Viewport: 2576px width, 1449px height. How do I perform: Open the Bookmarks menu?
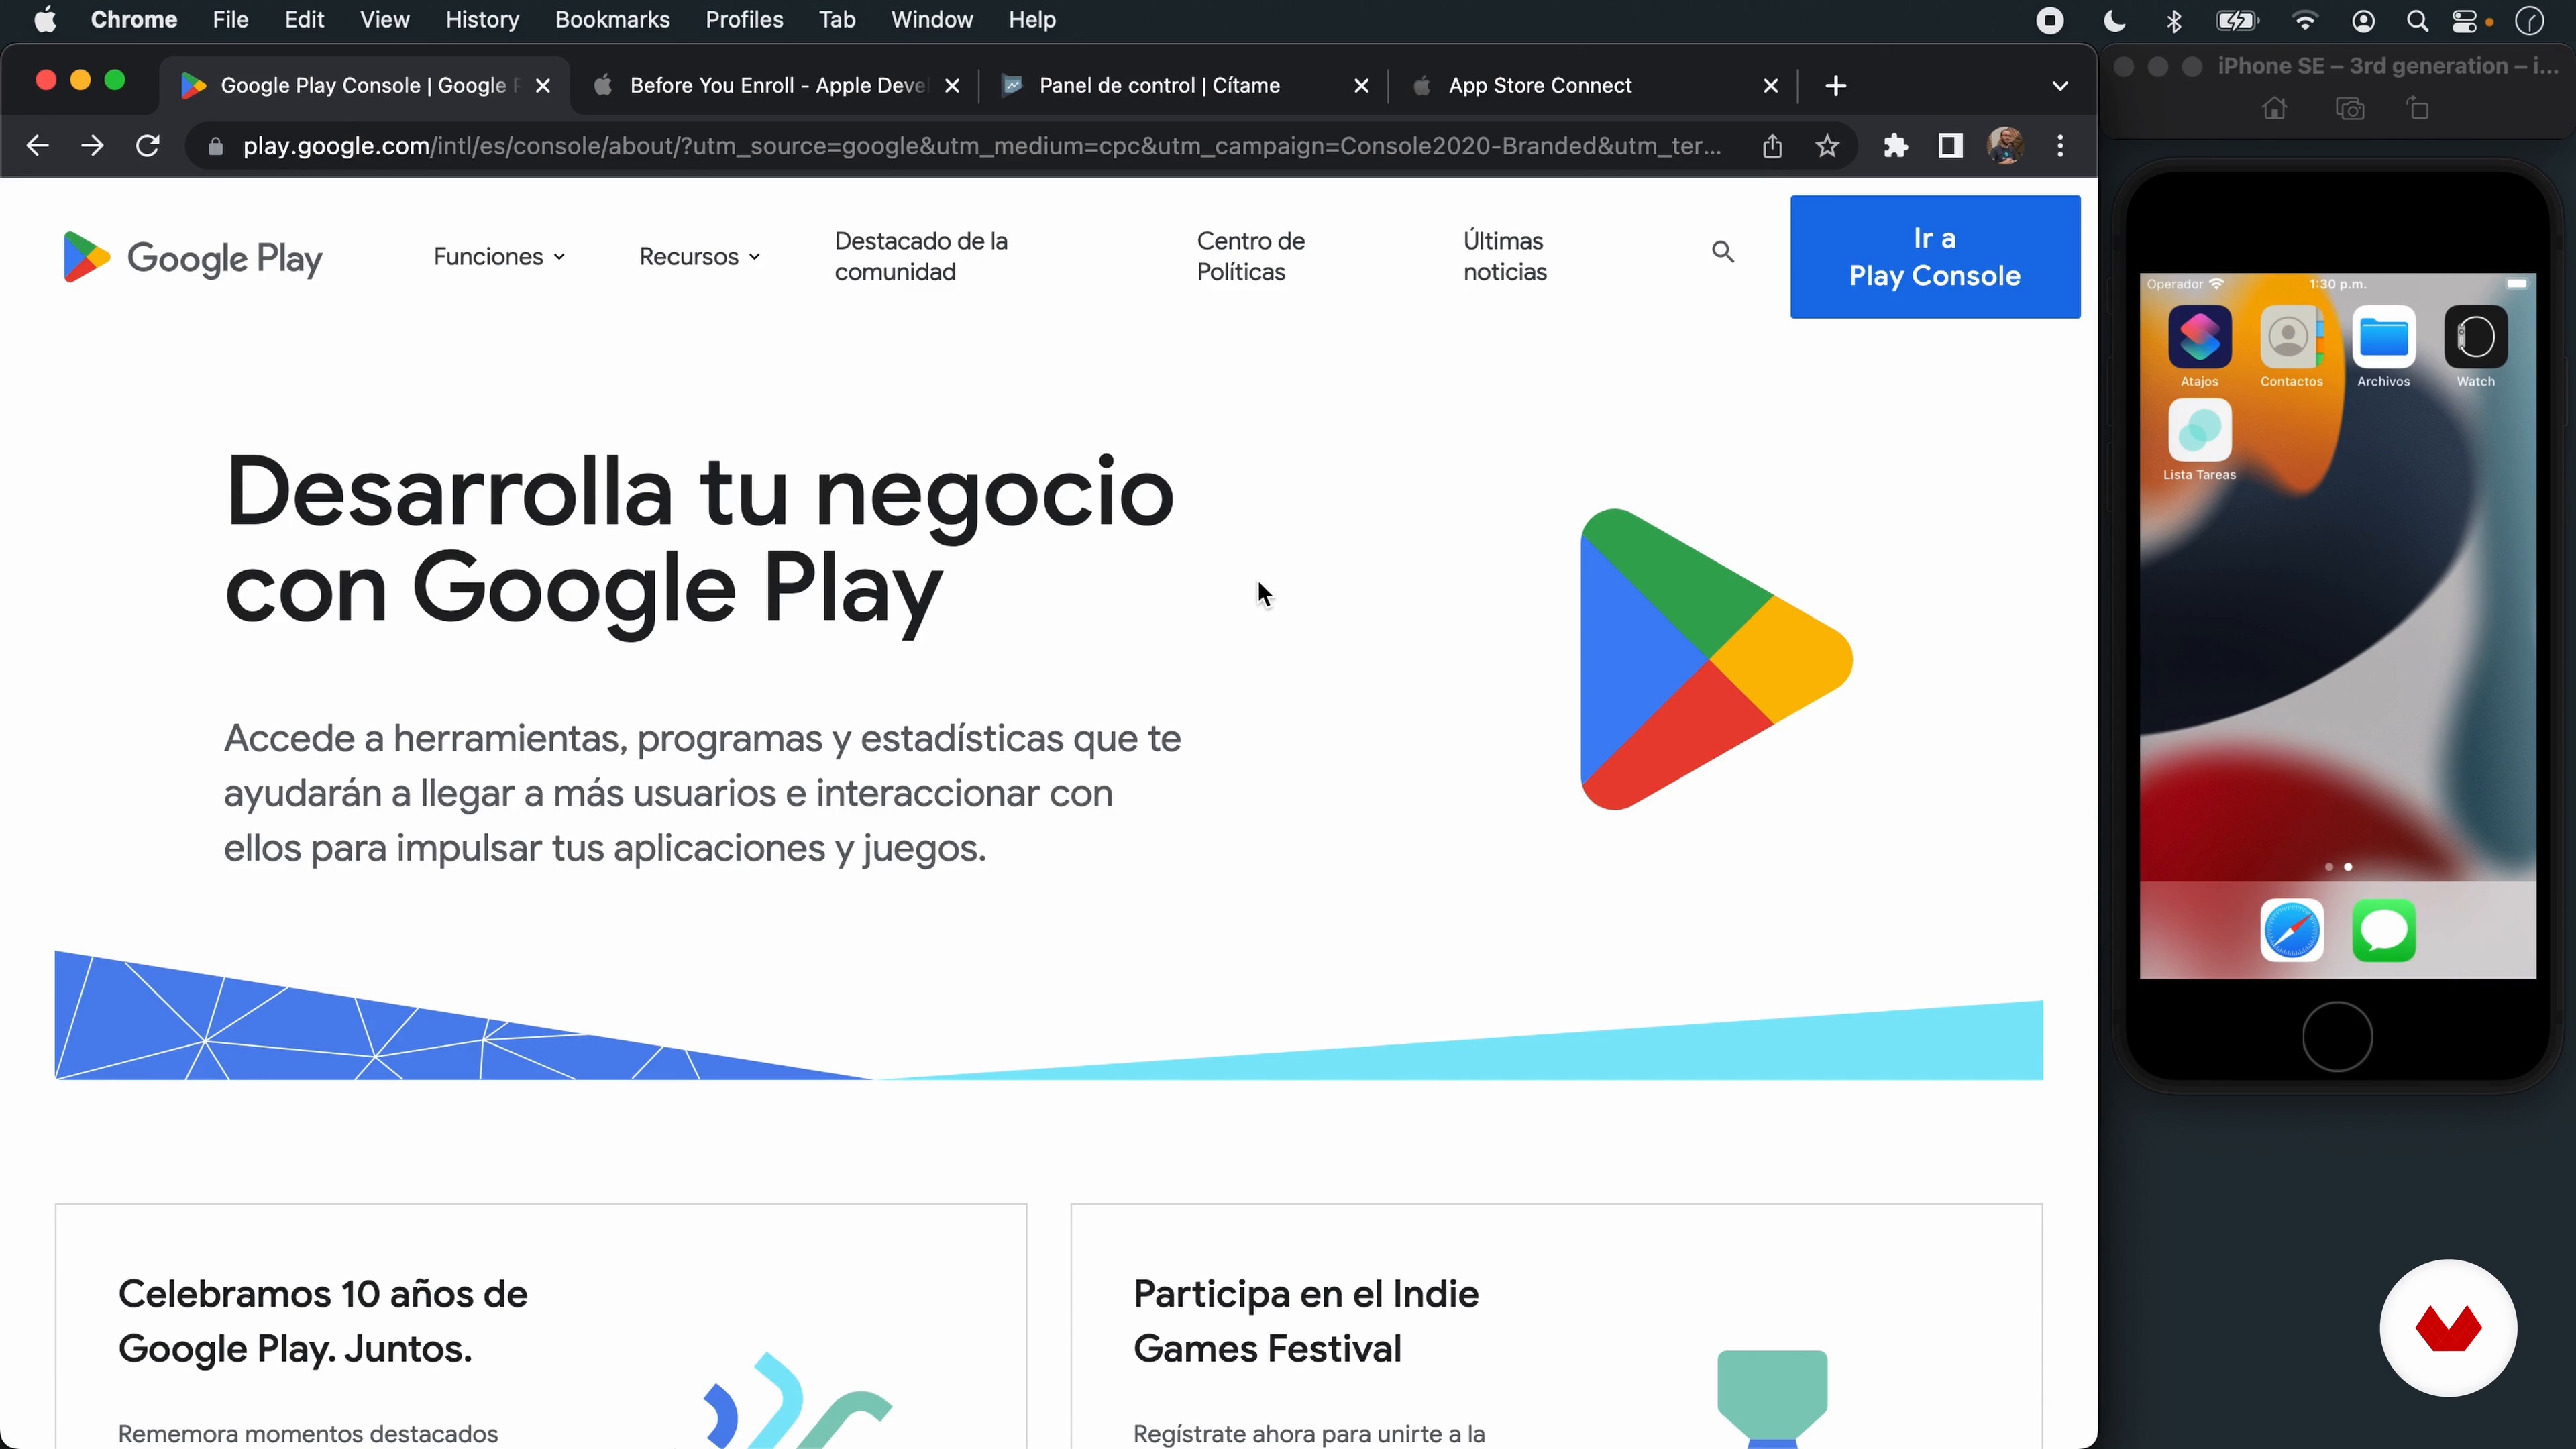pyautogui.click(x=612, y=20)
